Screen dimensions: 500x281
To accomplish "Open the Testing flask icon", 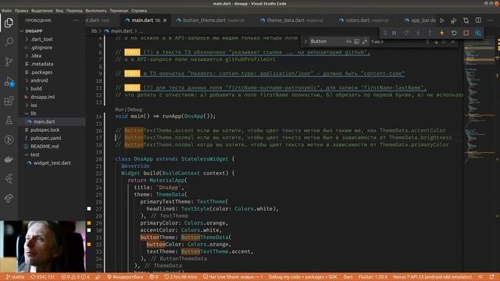I will click(x=9, y=120).
